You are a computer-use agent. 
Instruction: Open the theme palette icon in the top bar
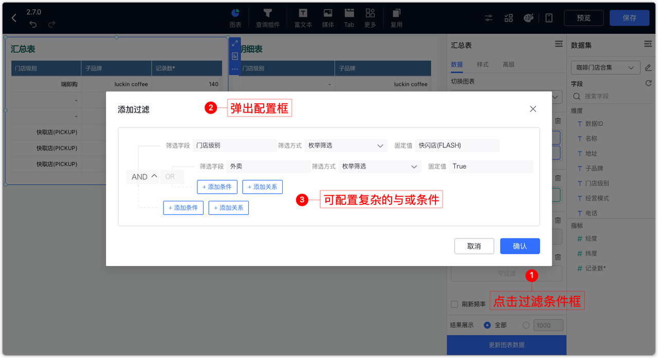tap(528, 17)
